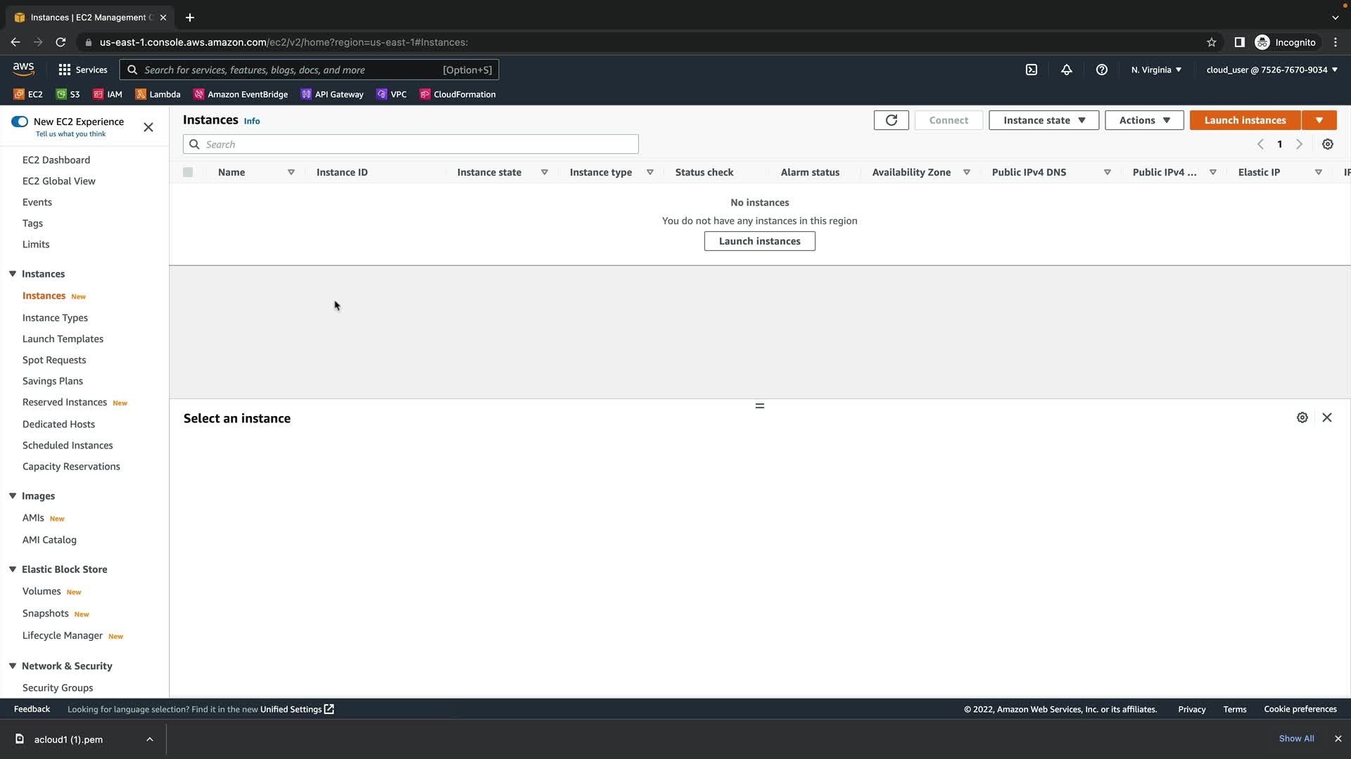Check the select-all instances checkbox
This screenshot has width=1351, height=759.
point(188,172)
